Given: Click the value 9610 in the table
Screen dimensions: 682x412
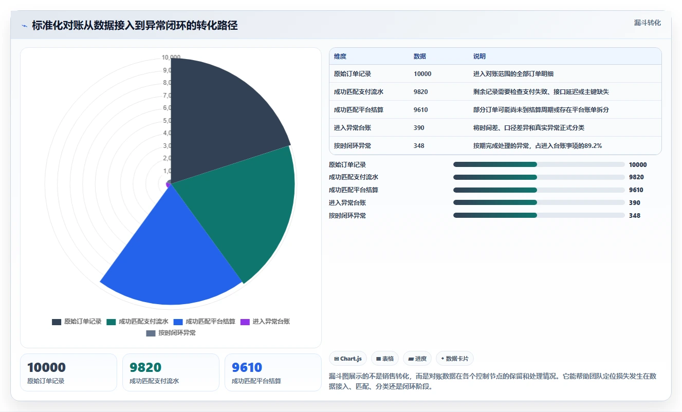Looking at the screenshot, I should 421,110.
